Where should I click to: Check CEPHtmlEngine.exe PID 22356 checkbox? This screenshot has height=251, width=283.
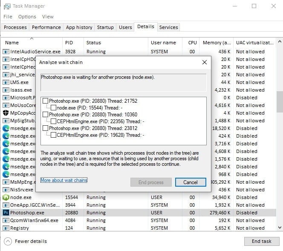point(53,121)
